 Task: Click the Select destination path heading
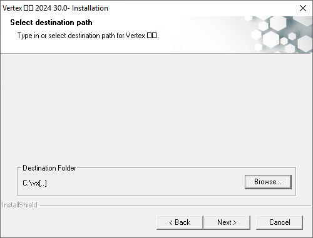[51, 22]
